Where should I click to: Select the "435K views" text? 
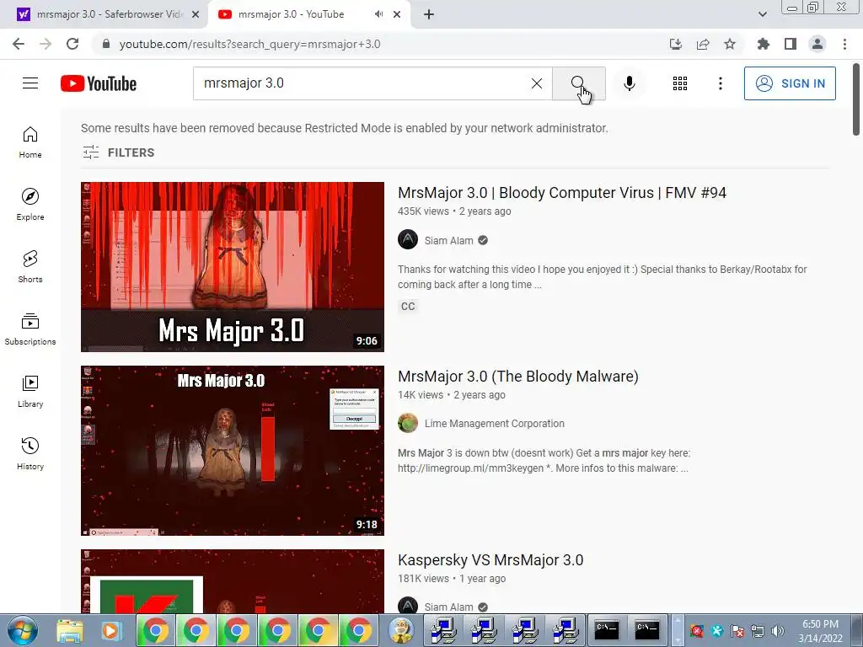423,211
